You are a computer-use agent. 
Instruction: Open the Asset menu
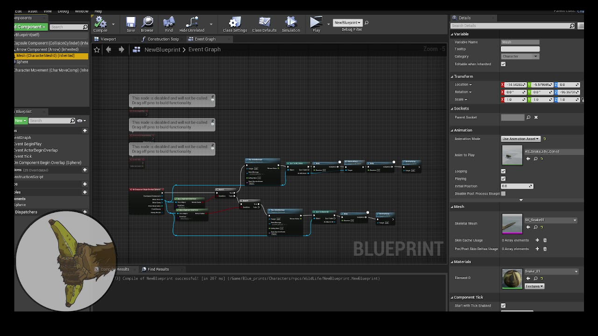(33, 11)
